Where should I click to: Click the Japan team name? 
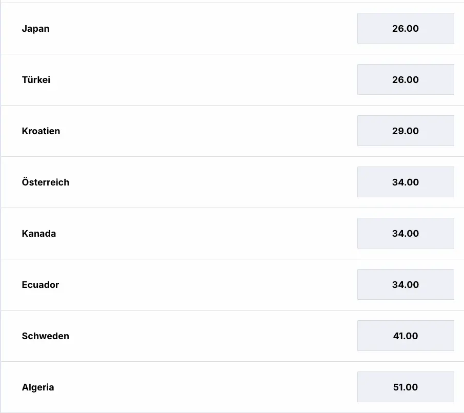coord(35,29)
